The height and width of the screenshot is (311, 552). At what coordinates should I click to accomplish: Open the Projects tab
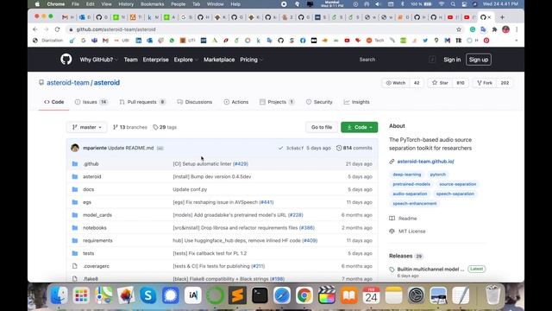pyautogui.click(x=277, y=102)
